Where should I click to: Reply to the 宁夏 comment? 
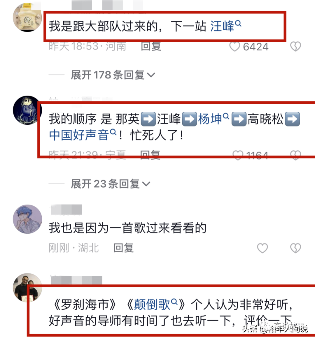pos(150,155)
